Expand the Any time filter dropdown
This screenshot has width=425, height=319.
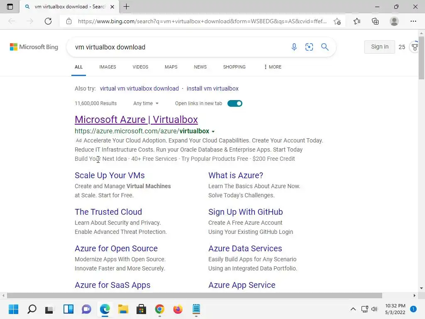146,103
